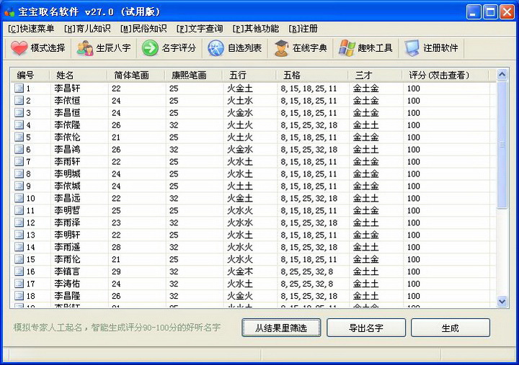The height and width of the screenshot is (365, 519).
Task: Click 注册软件 toolbar button
Action: coord(431,48)
